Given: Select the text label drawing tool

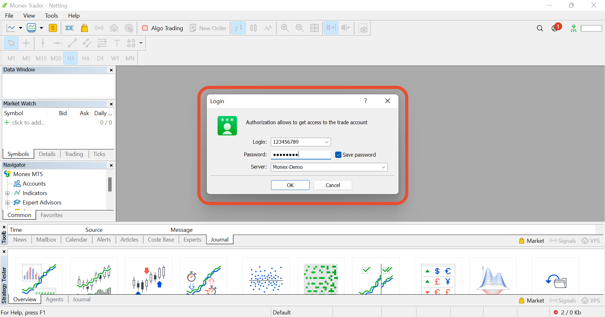Looking at the screenshot, I should tap(117, 43).
